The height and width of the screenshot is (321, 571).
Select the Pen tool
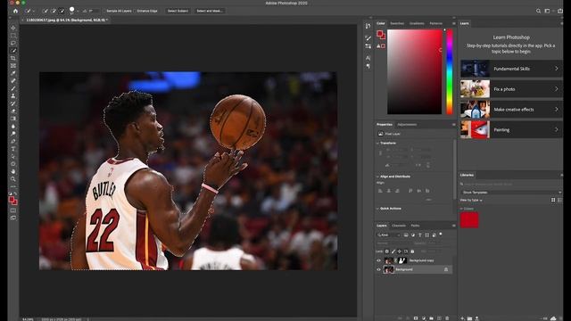tap(13, 141)
